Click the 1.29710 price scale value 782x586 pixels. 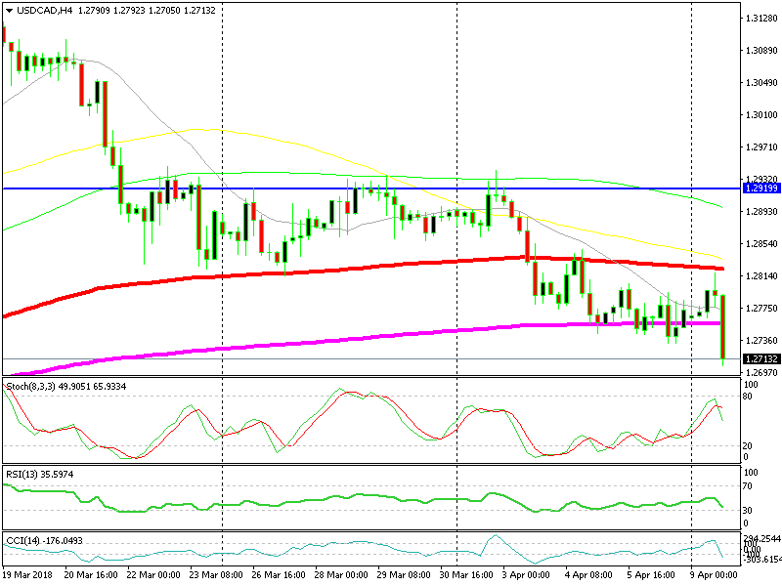pos(761,147)
